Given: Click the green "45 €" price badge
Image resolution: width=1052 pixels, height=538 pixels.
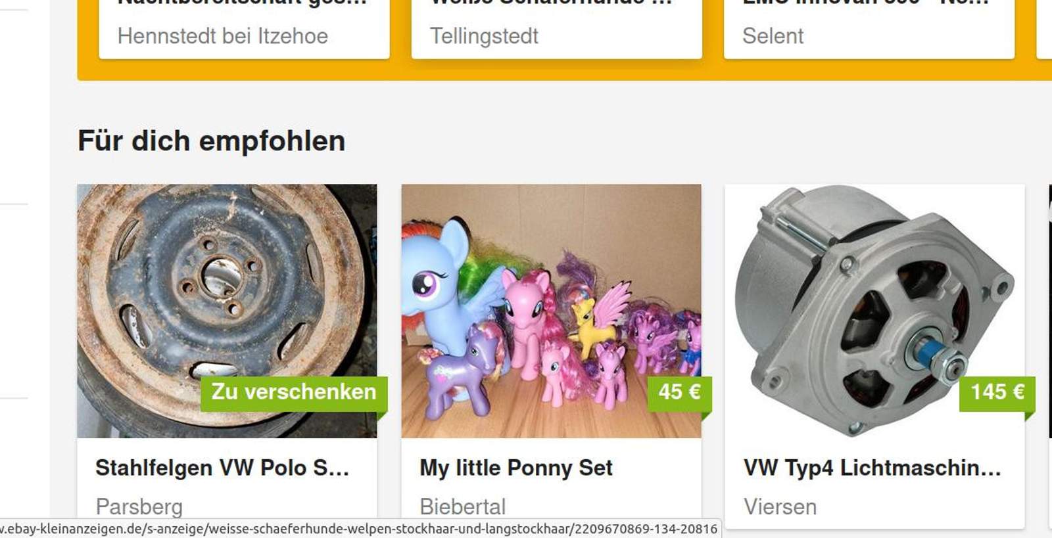Looking at the screenshot, I should 679,392.
